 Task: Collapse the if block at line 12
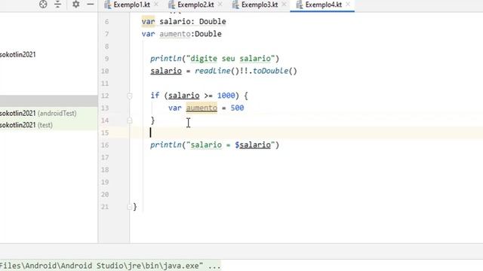pos(130,96)
